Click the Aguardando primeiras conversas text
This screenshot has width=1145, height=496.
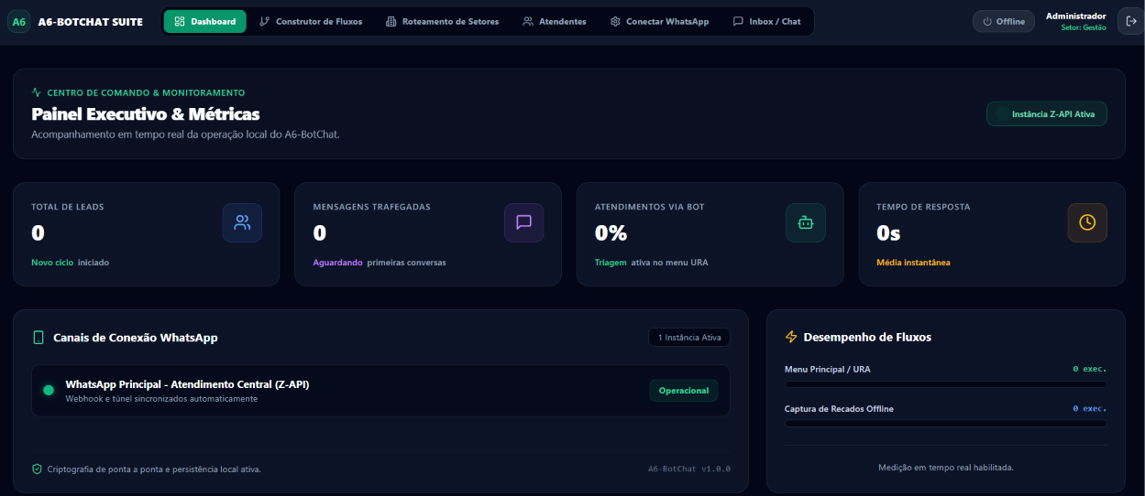380,263
